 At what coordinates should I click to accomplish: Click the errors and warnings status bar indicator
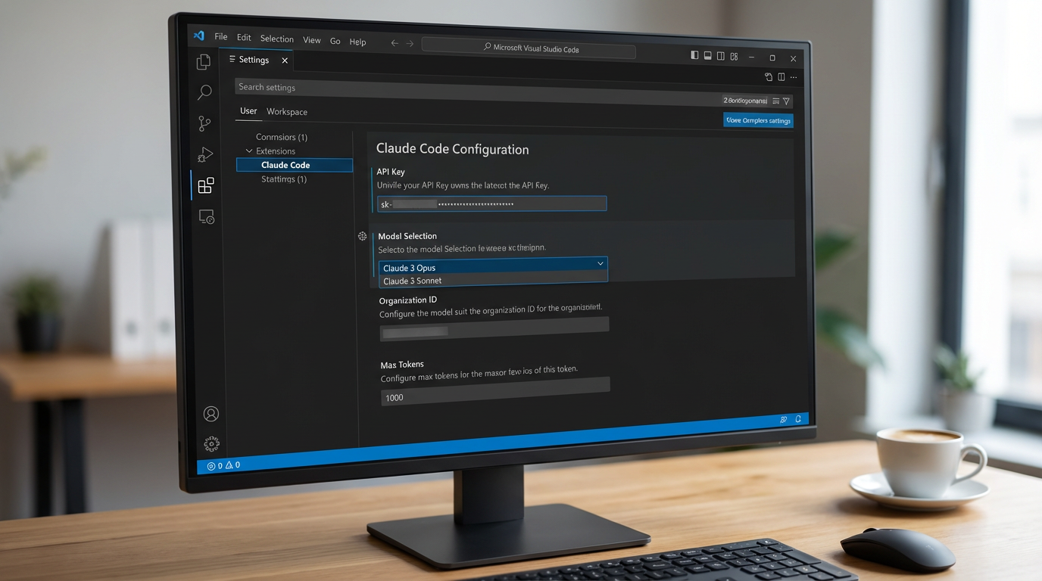(x=223, y=466)
